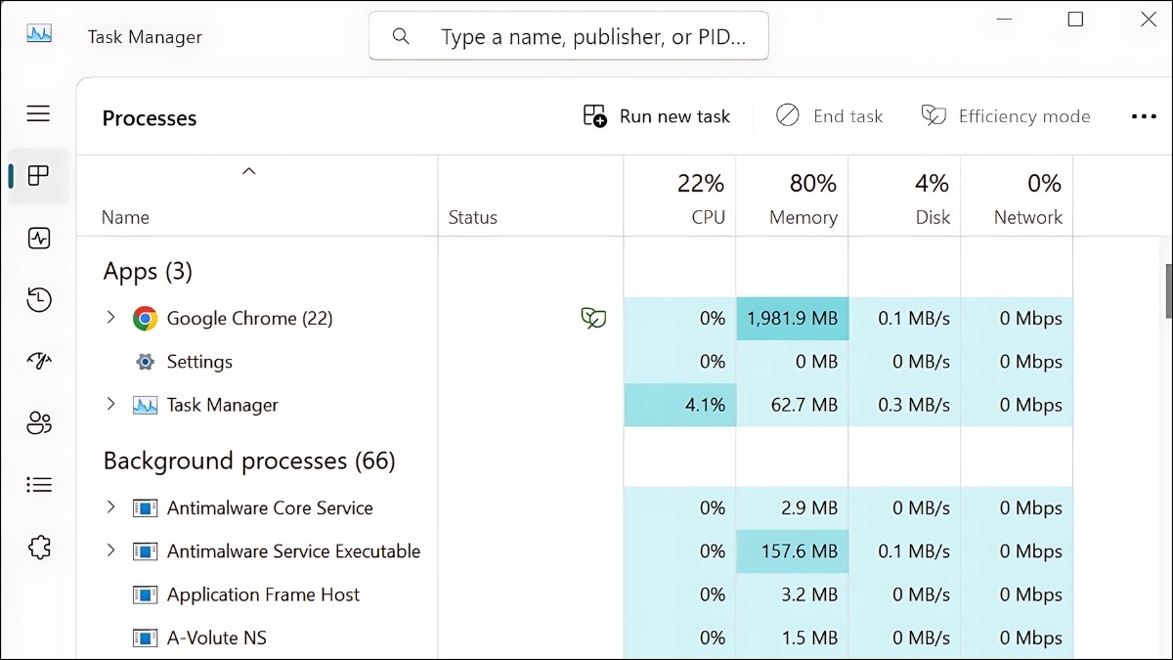The width and height of the screenshot is (1173, 660).
Task: Click the Antimalware Core Service icon
Action: pyautogui.click(x=145, y=508)
